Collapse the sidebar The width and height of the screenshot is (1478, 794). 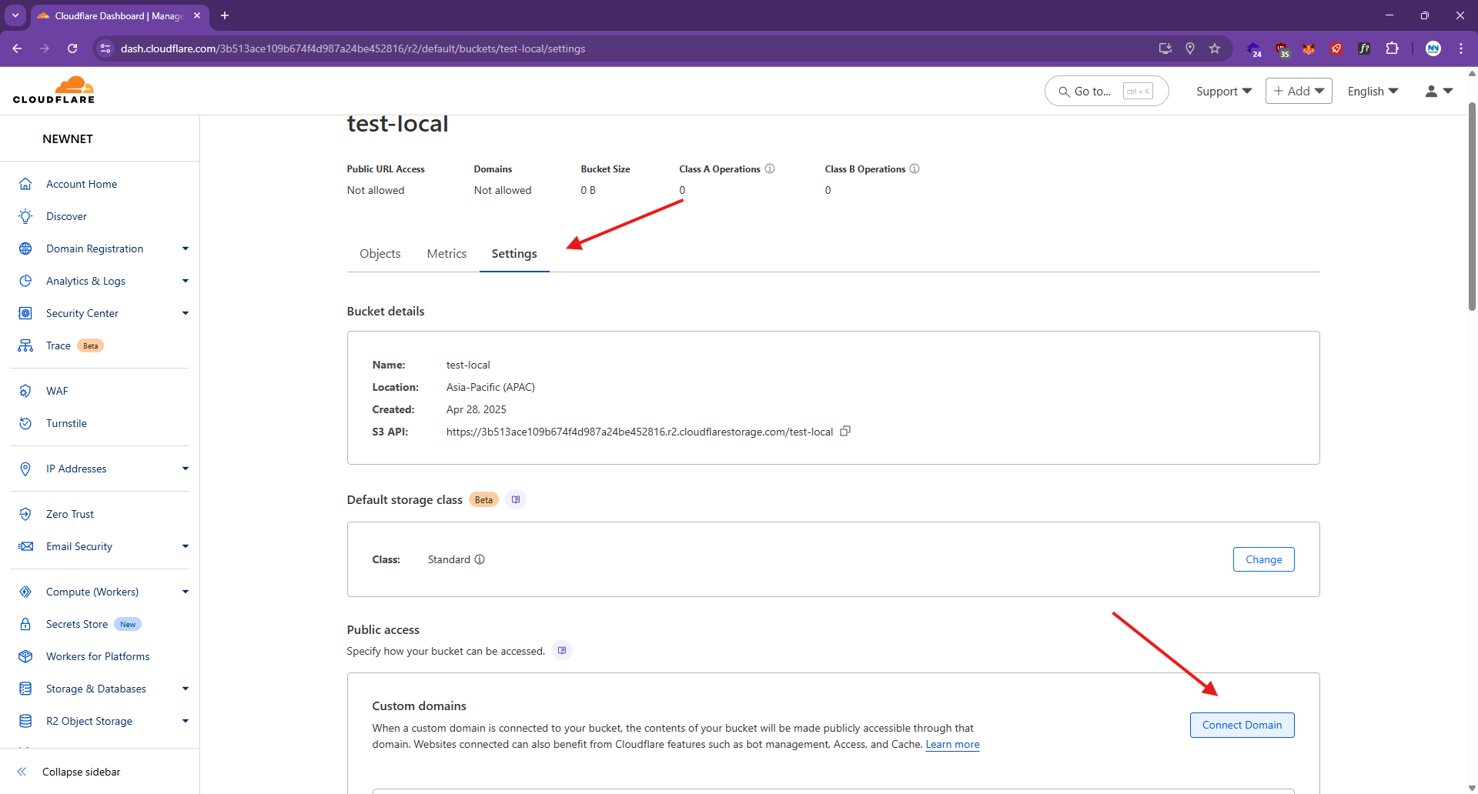click(69, 772)
